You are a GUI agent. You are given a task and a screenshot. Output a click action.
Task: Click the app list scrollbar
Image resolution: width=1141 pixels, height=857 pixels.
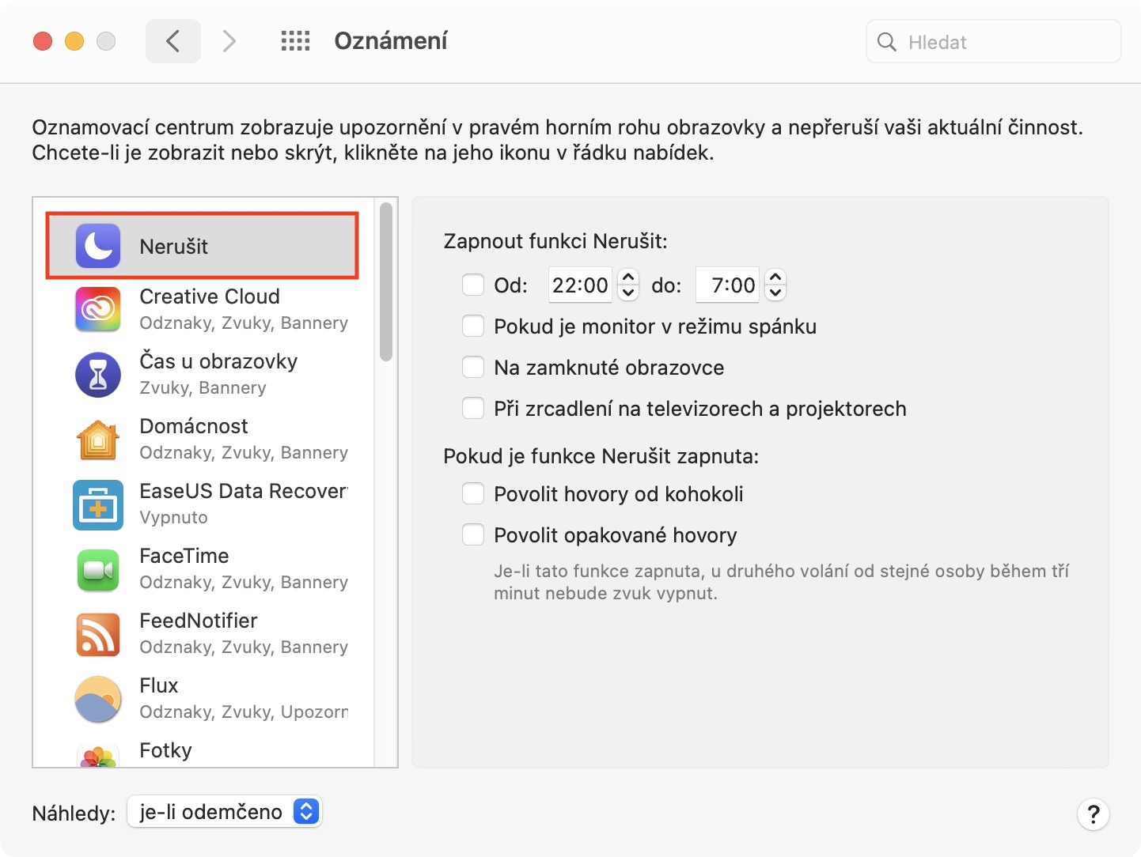click(x=386, y=282)
